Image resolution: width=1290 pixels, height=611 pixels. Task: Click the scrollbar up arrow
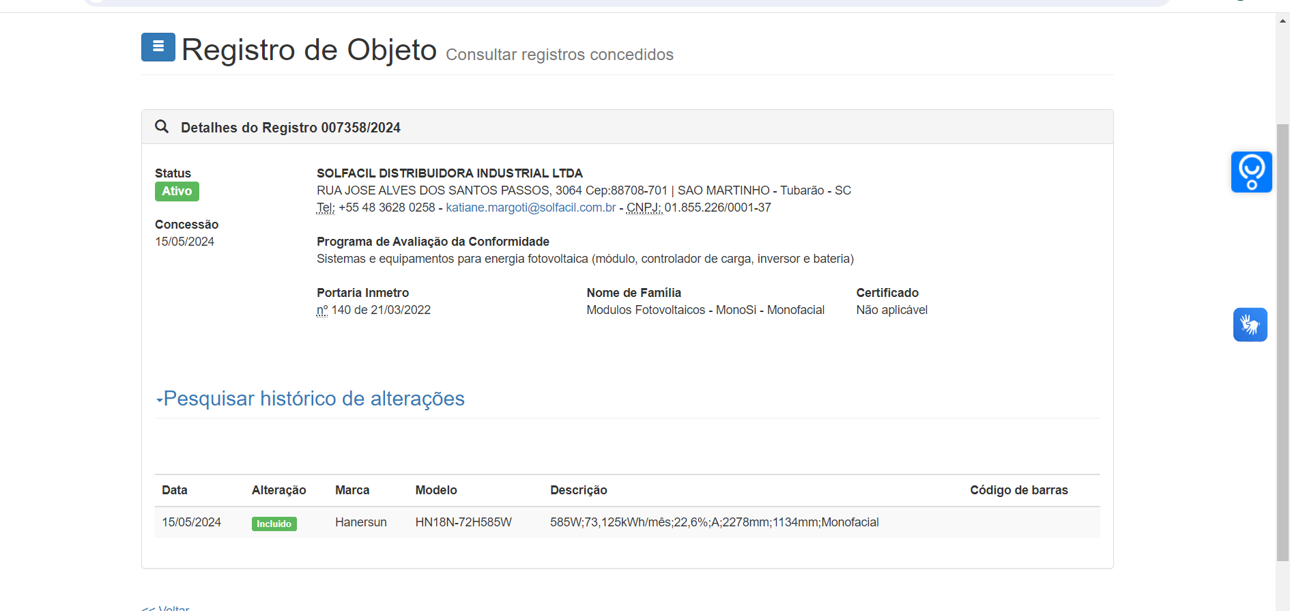[x=1282, y=21]
